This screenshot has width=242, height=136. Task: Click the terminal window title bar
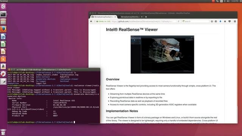point(54,70)
